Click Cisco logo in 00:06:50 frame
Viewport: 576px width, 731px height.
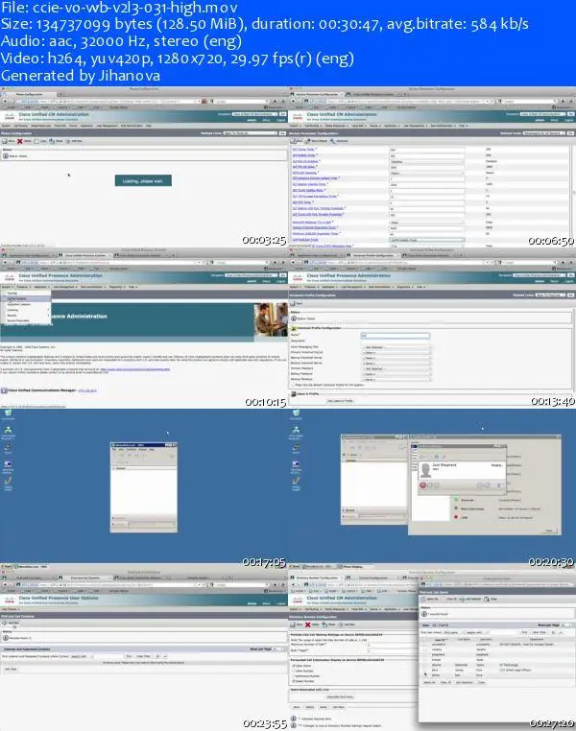pos(297,116)
